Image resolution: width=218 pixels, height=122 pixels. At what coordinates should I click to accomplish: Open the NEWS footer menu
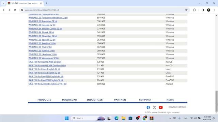click(170, 100)
